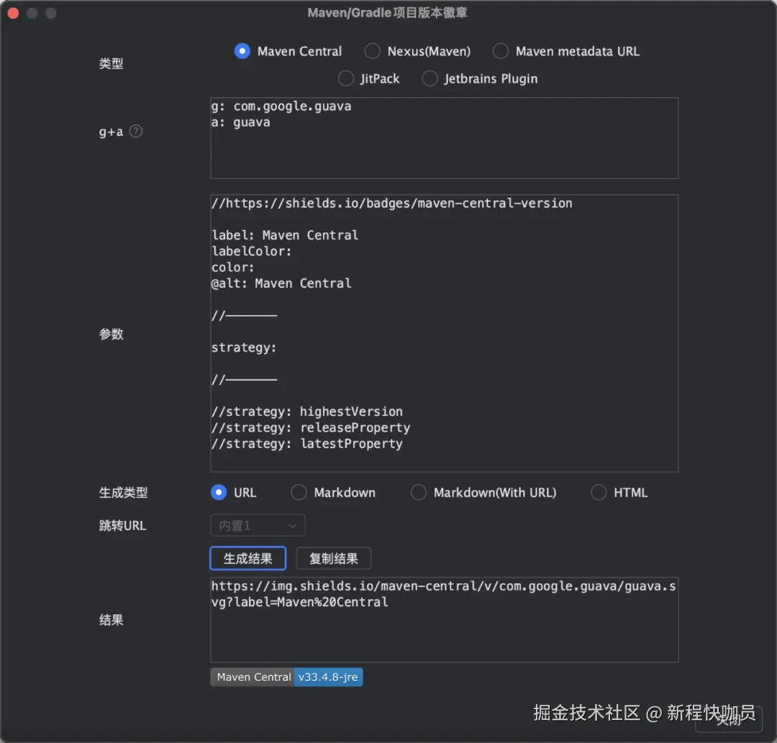Click the Maven Central v33.4.8-jre badge preview
The height and width of the screenshot is (743, 777).
coord(286,677)
